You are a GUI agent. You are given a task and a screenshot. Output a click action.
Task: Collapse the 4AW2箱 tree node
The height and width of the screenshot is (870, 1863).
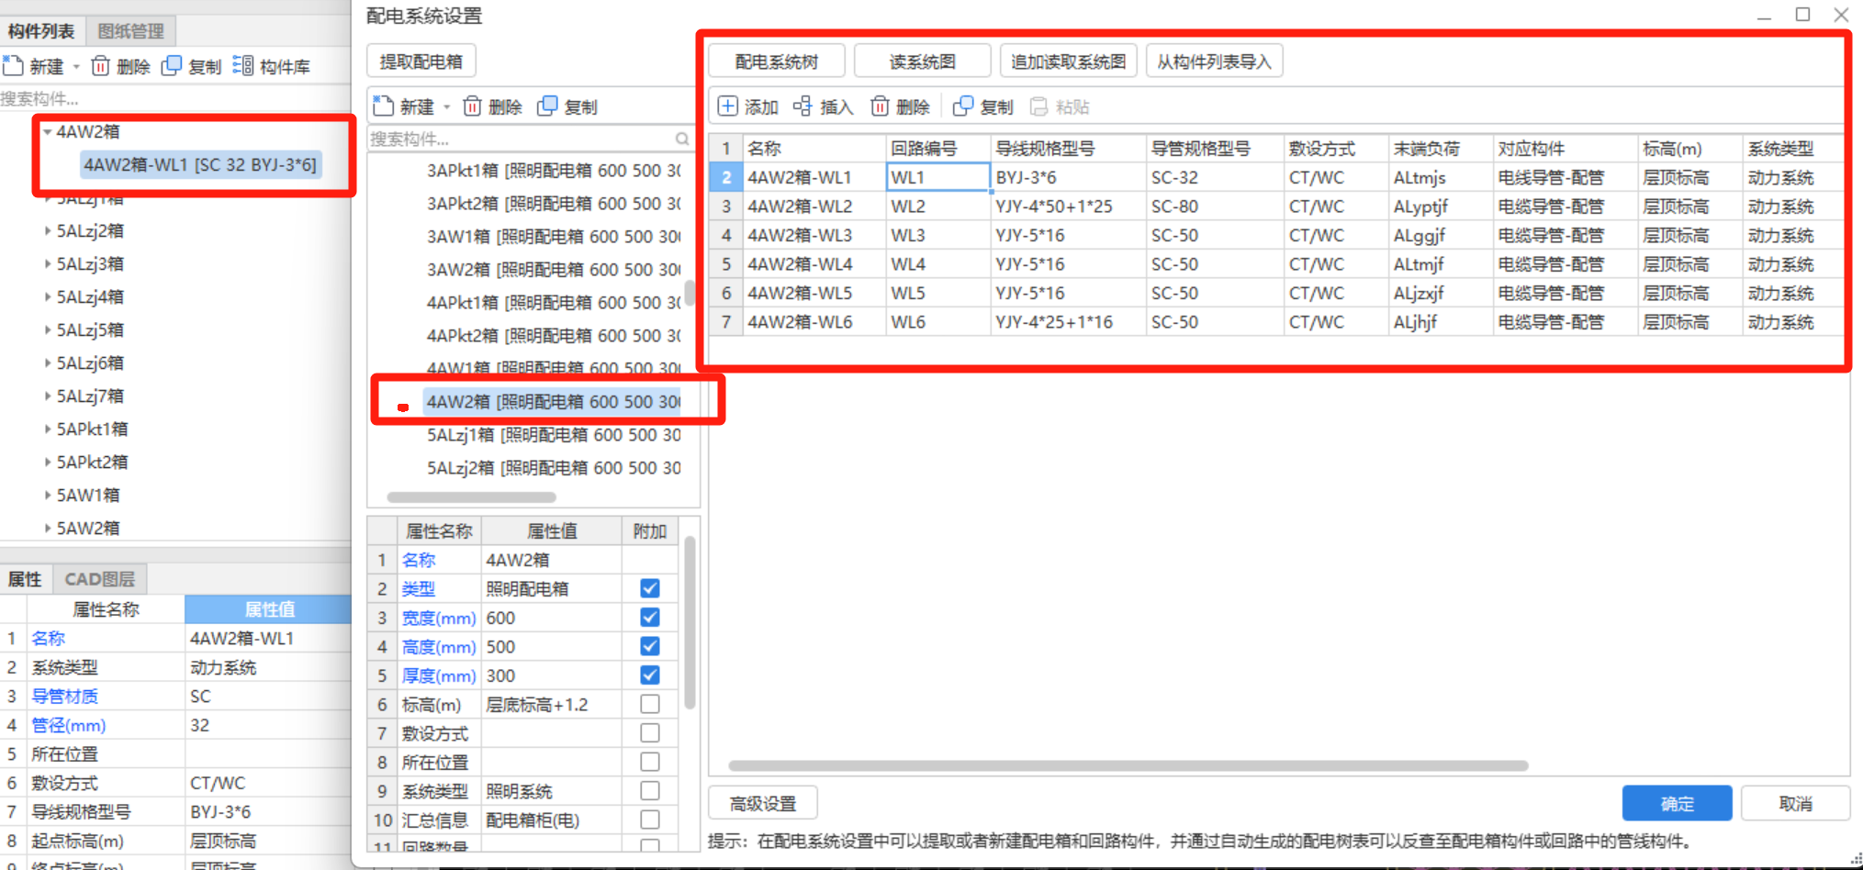coord(47,132)
